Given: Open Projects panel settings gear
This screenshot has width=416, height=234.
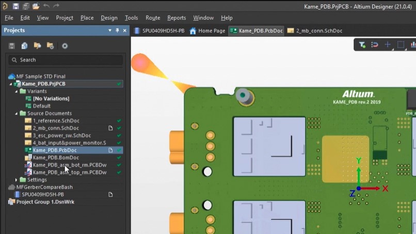Looking at the screenshot, I should (x=65, y=46).
